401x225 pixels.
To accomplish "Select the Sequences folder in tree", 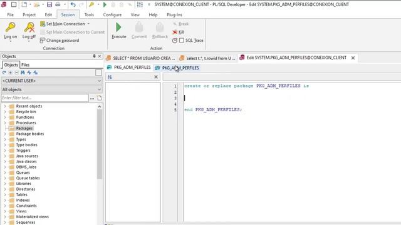I will (26, 222).
